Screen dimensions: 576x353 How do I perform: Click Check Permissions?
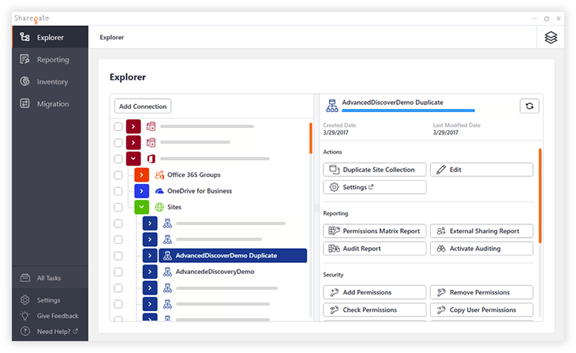click(x=375, y=310)
